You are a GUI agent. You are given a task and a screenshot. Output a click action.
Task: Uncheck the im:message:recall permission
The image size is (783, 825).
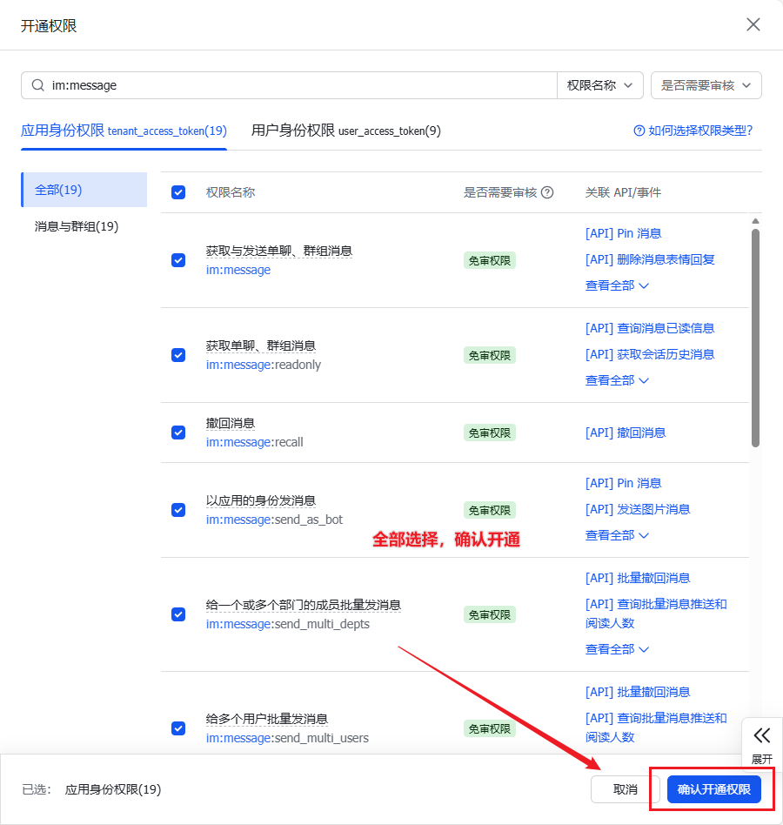click(177, 433)
